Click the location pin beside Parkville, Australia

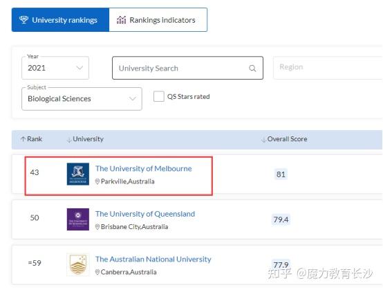tap(97, 181)
